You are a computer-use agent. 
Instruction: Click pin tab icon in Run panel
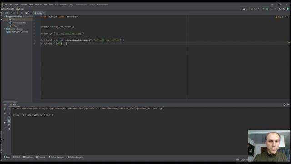click(x=5, y=128)
